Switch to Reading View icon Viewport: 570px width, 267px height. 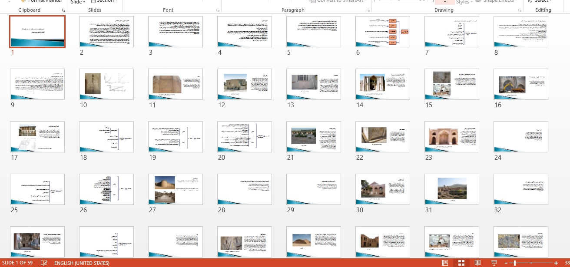point(478,263)
